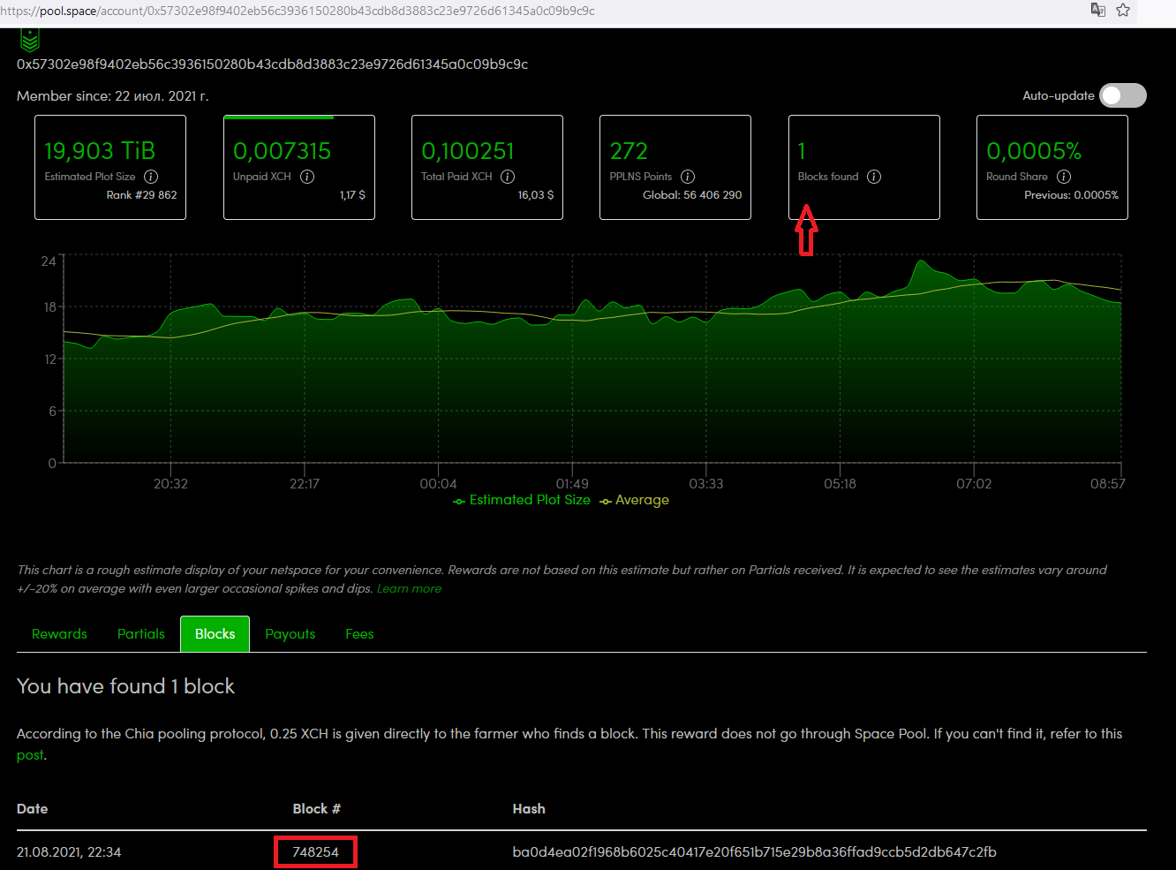Click the Hash column header
This screenshot has height=870, width=1176.
point(529,809)
